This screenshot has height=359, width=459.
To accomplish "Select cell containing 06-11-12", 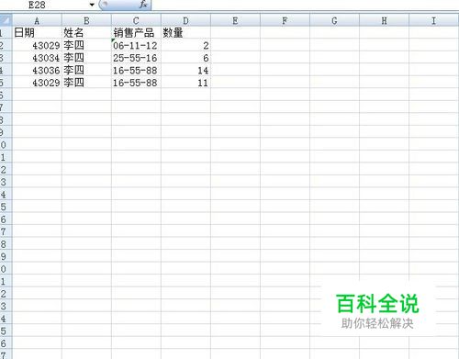I will pyautogui.click(x=136, y=45).
